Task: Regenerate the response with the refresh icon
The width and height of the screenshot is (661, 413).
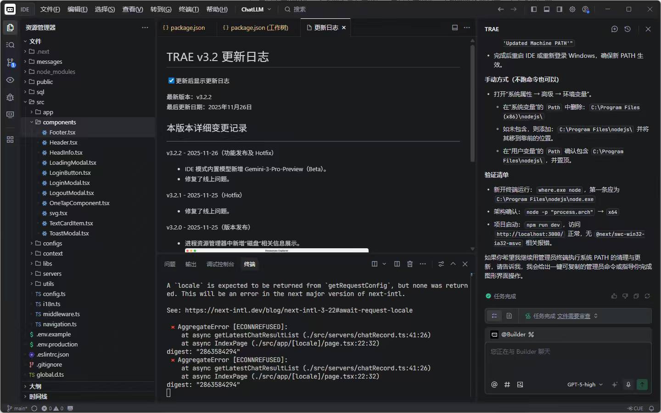Action: (x=647, y=296)
